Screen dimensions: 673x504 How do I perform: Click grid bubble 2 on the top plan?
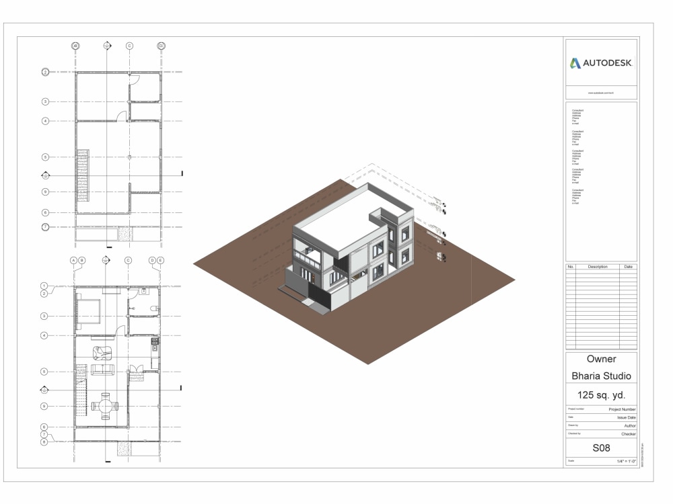45,71
